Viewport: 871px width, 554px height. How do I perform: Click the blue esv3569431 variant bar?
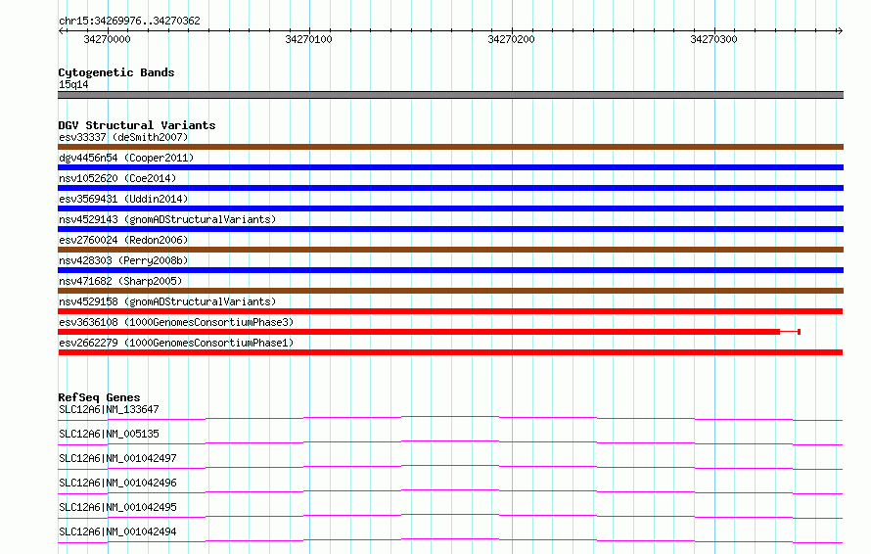pos(450,208)
